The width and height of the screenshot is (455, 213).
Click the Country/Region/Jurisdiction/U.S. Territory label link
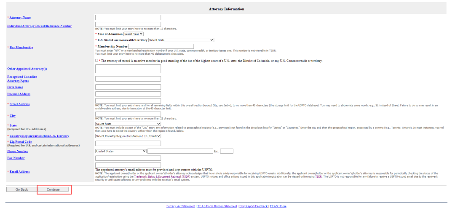pos(39,136)
